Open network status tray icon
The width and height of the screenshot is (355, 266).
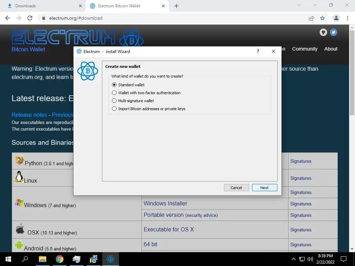(x=302, y=259)
